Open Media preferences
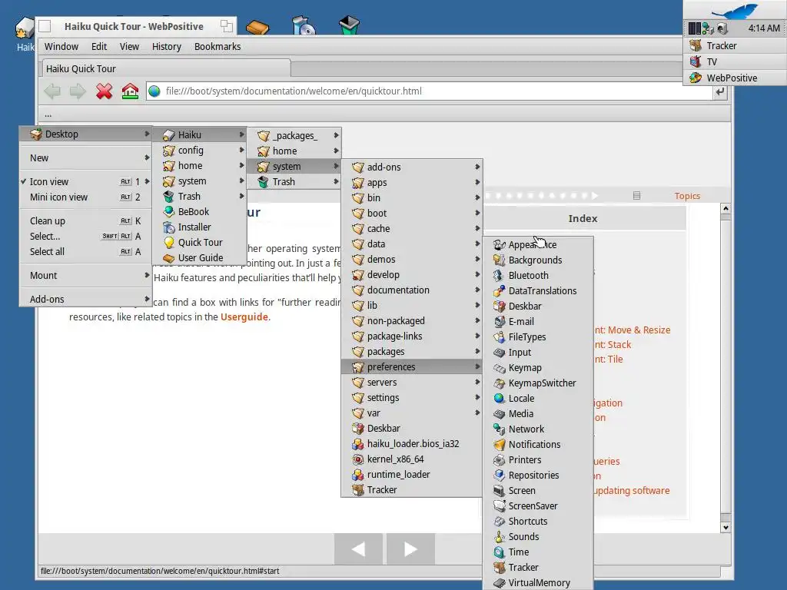787x590 pixels. pyautogui.click(x=538, y=414)
